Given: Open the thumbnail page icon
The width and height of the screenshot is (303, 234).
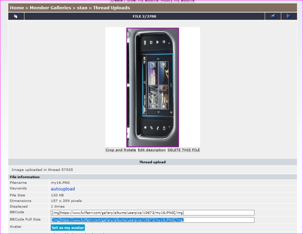Looking at the screenshot, I should 16,16.
